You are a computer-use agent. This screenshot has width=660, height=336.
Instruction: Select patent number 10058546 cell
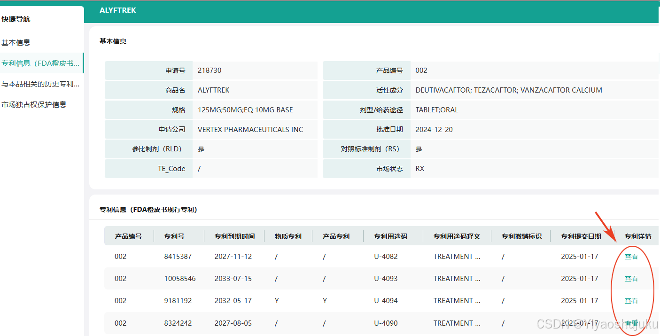coord(180,279)
